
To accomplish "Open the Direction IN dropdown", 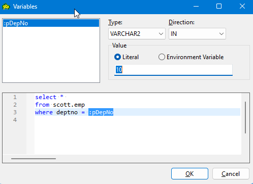I will click(197, 34).
